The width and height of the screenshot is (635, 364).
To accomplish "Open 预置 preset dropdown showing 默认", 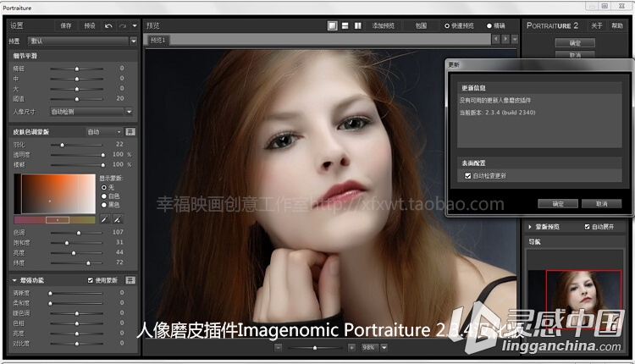I will tap(83, 41).
